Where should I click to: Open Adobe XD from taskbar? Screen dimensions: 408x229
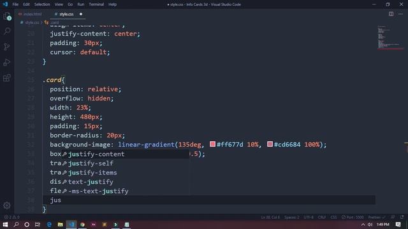pos(94,225)
